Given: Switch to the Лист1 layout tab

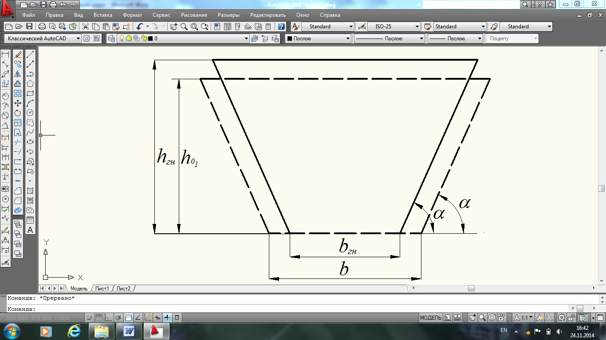Looking at the screenshot, I should [102, 288].
